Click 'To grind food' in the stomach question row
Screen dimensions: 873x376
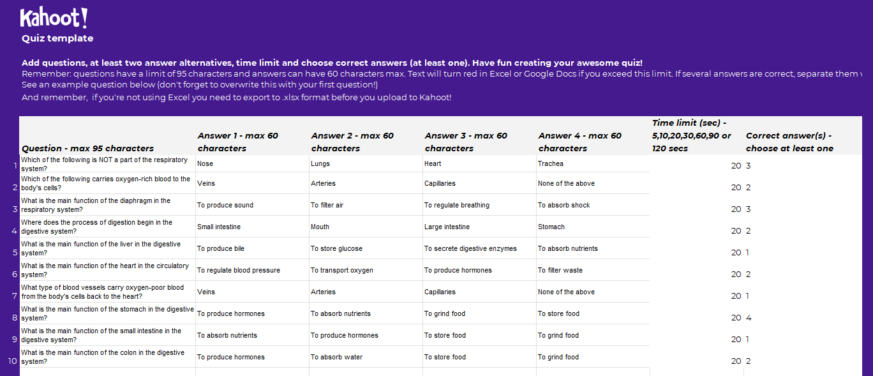[x=479, y=313]
